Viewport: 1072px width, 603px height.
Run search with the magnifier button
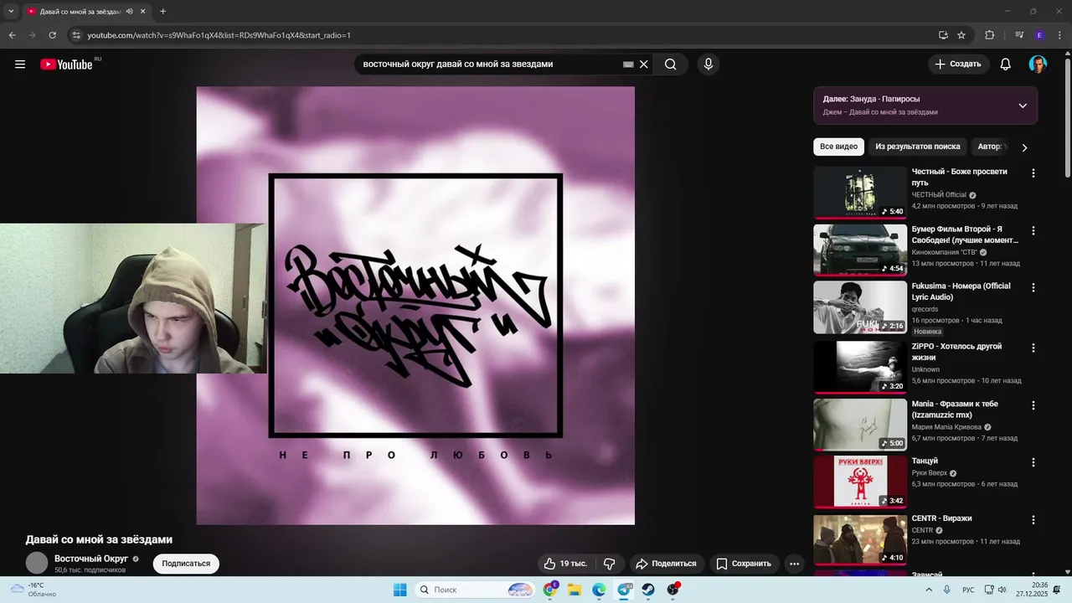tap(671, 64)
